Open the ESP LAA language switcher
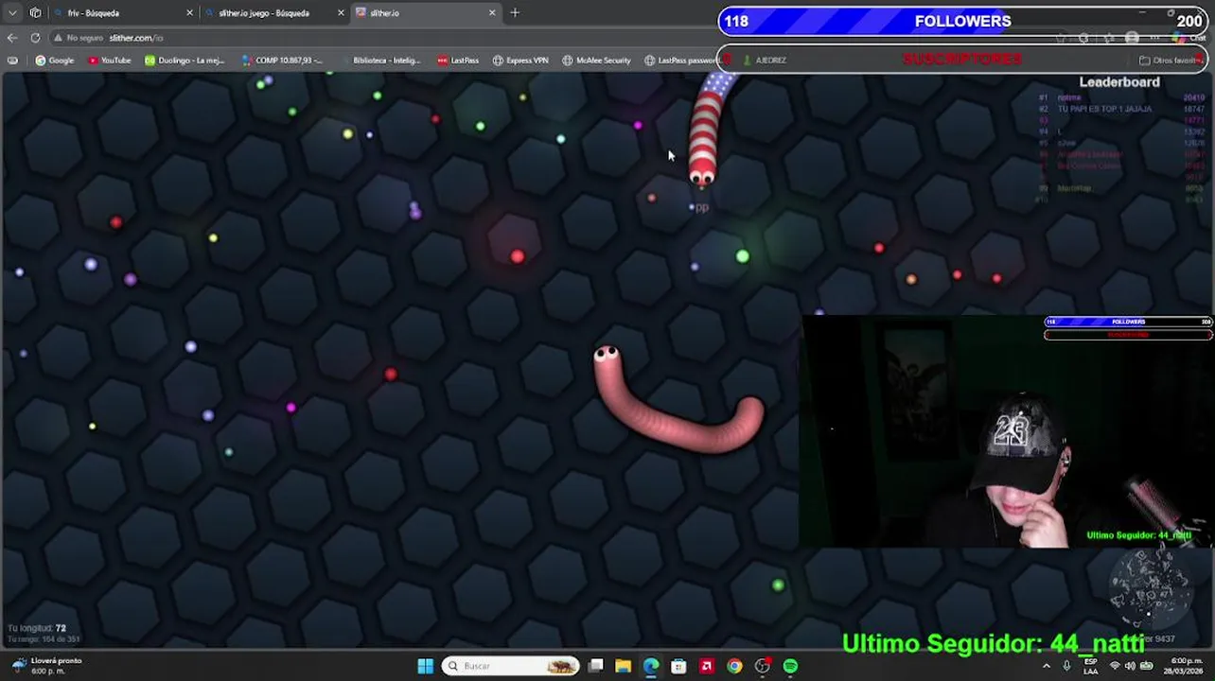Image resolution: width=1215 pixels, height=681 pixels. point(1091,666)
